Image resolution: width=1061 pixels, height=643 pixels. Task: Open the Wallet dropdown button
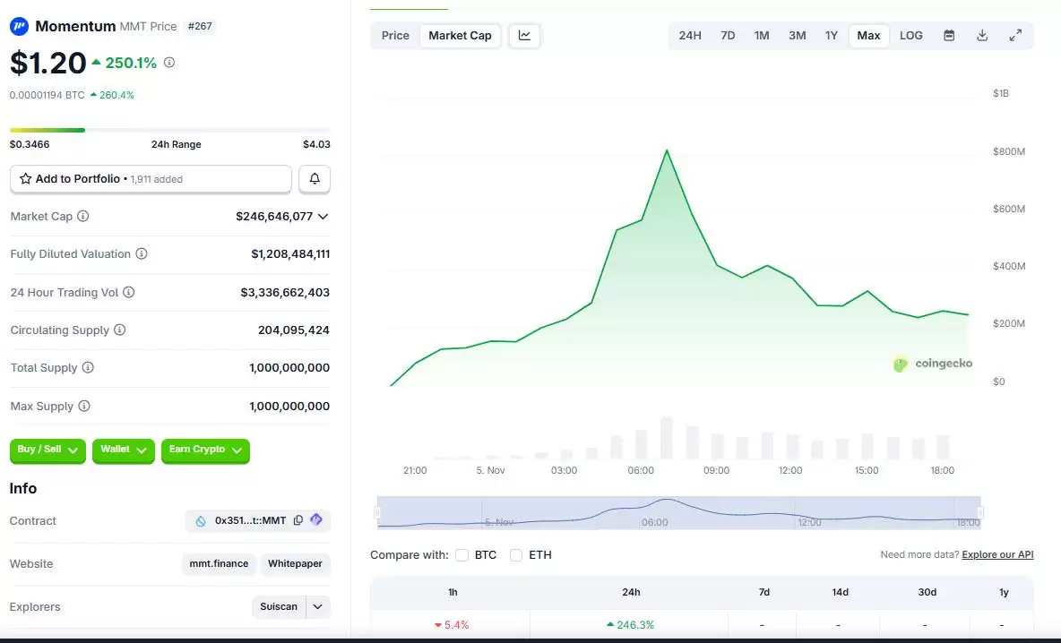pos(123,450)
